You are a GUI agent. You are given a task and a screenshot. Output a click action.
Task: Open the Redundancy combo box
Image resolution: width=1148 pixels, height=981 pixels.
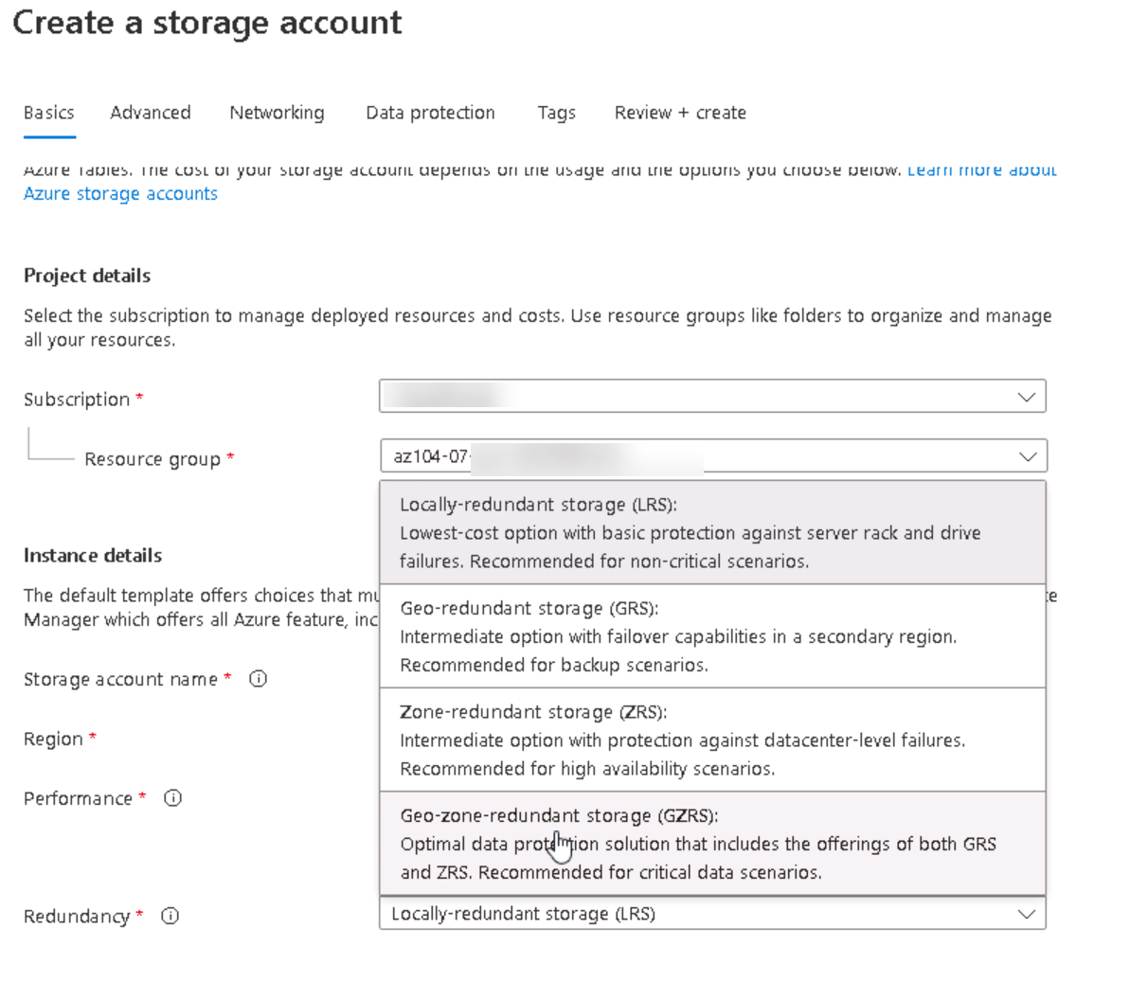[x=710, y=914]
